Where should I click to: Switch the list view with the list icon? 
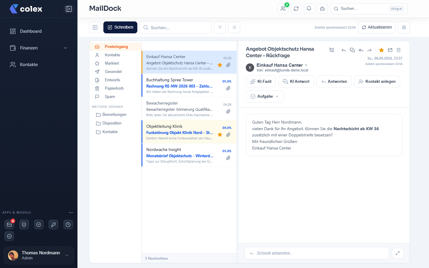(234, 27)
